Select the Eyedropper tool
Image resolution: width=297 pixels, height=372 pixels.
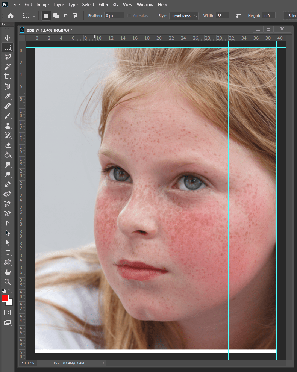pyautogui.click(x=8, y=96)
